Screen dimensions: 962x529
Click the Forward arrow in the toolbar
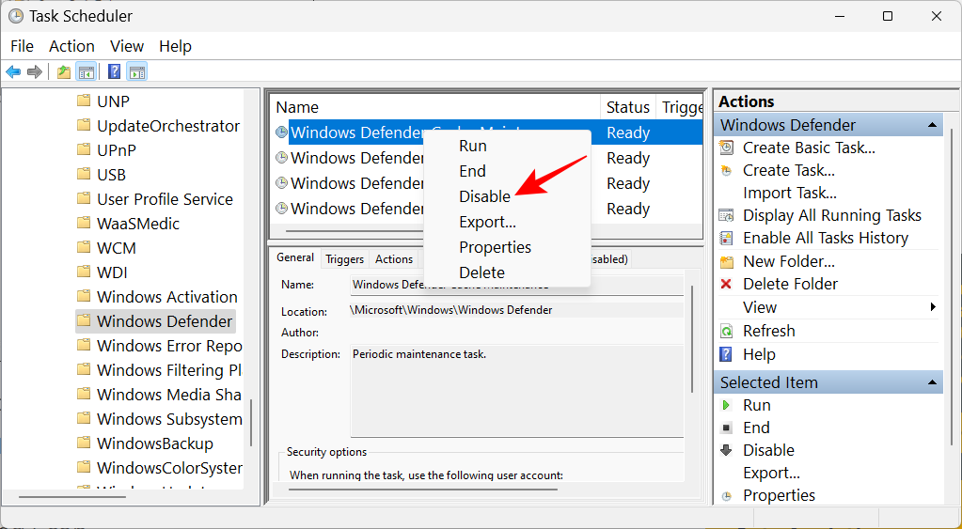click(35, 71)
